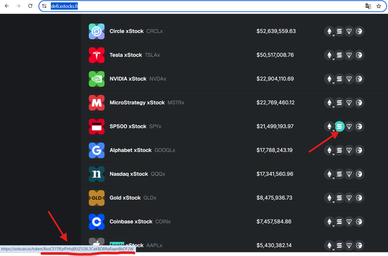Open the TON chain icon for Coinbase xStock
The height and width of the screenshot is (256, 388).
pos(349,222)
